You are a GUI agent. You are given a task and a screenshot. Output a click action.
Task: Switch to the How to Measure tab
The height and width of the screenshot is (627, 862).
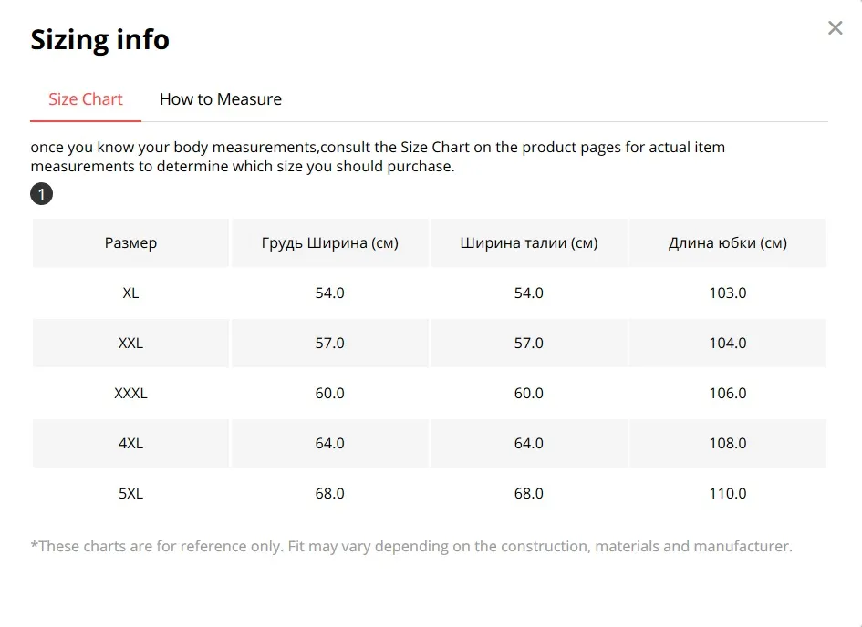221,99
